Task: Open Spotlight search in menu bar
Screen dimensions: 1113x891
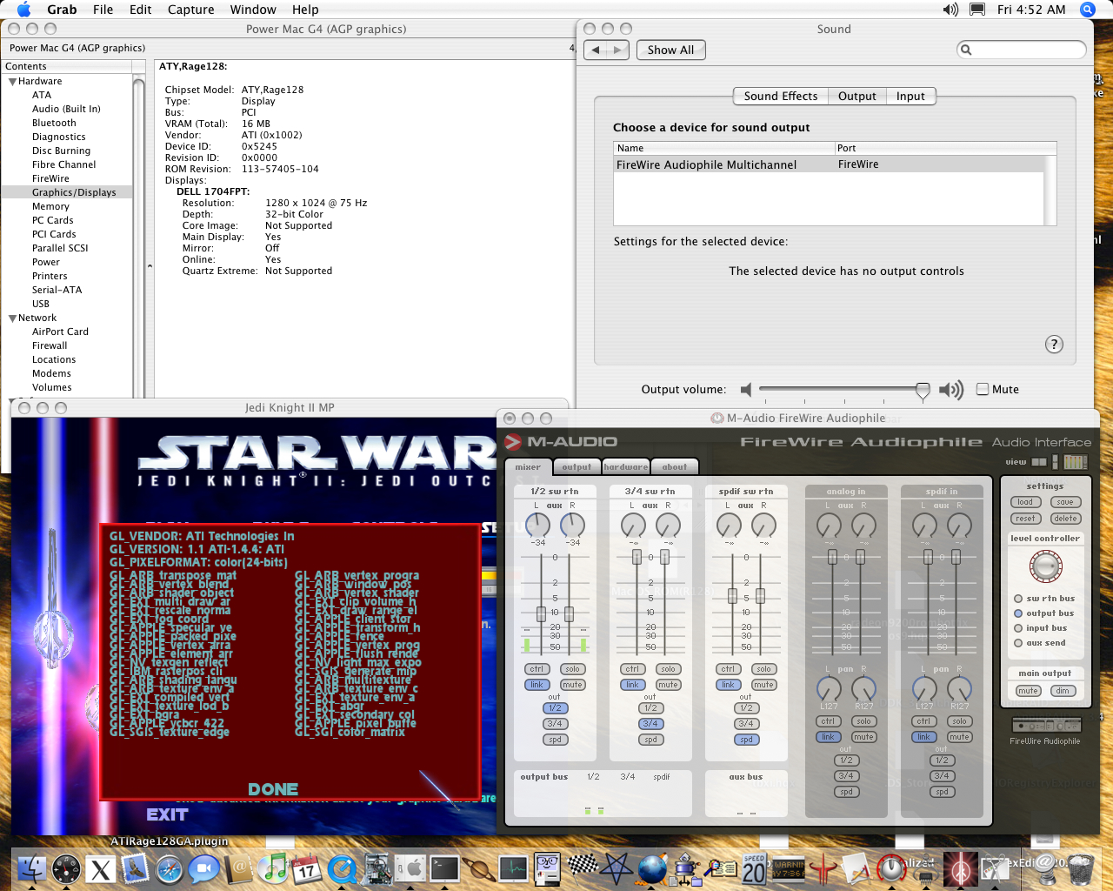Action: [x=1087, y=10]
